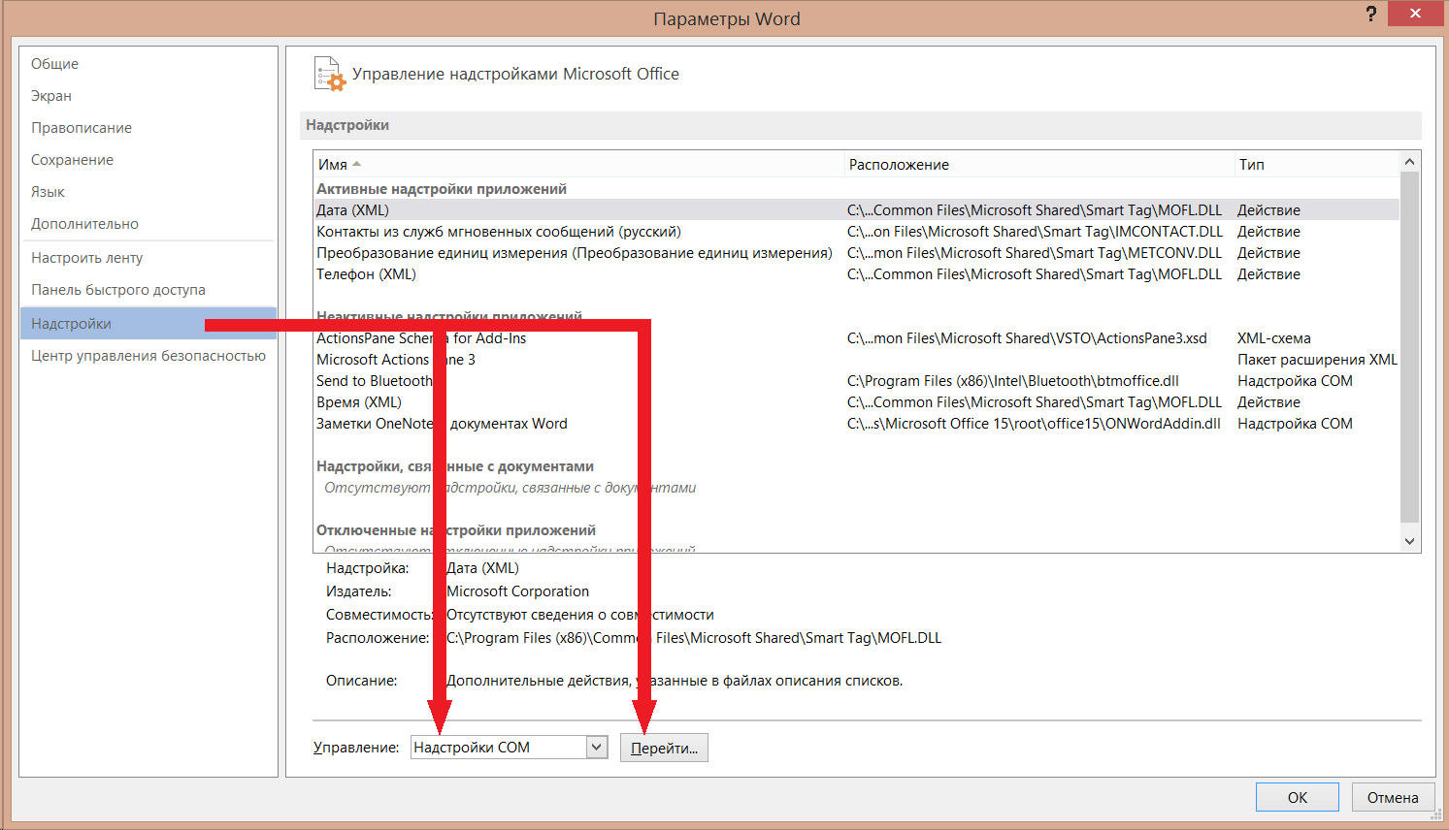Click the Отмена button
1449x830 pixels.
(x=1393, y=797)
